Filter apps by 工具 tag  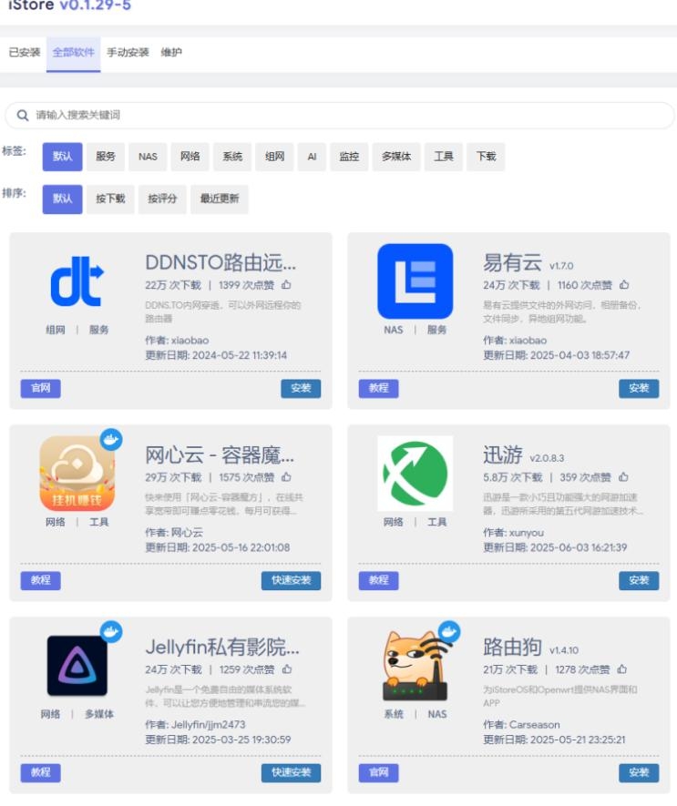pos(444,157)
